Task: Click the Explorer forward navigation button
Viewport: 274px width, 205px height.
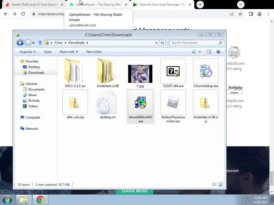Action: [28, 43]
